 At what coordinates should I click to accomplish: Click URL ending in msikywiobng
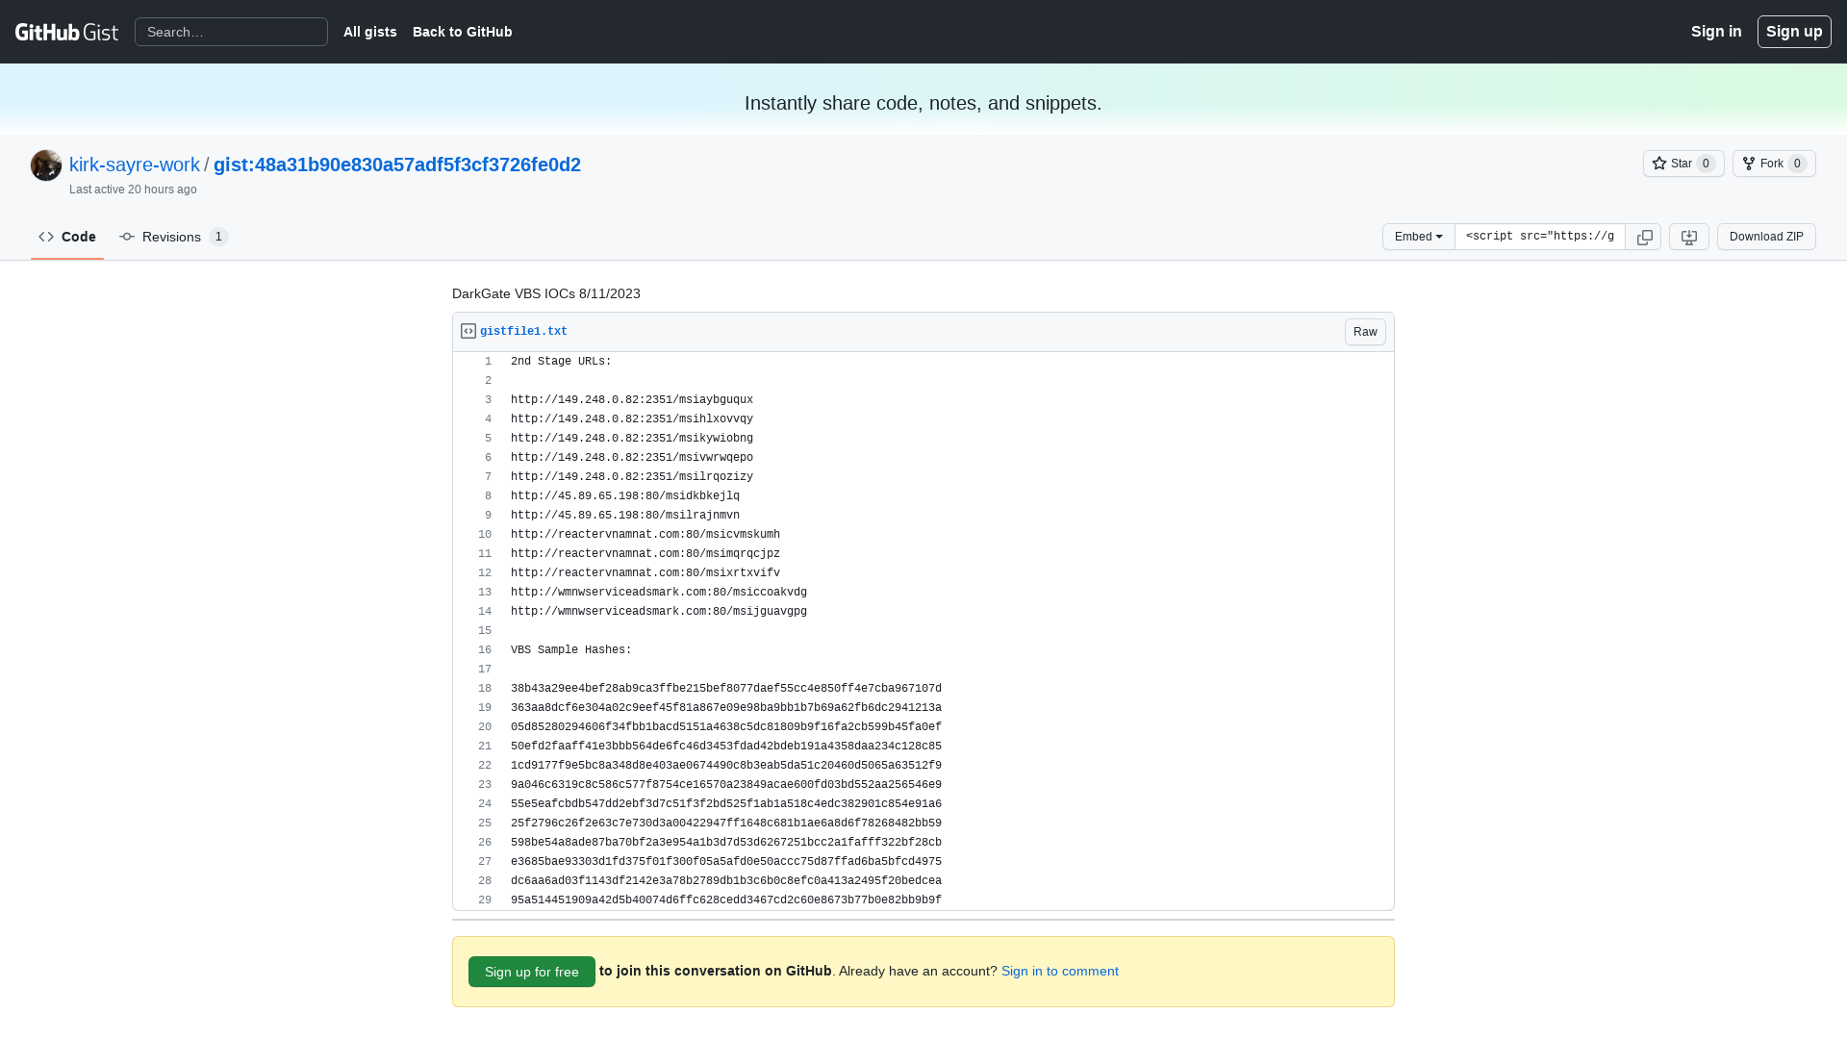point(632,439)
